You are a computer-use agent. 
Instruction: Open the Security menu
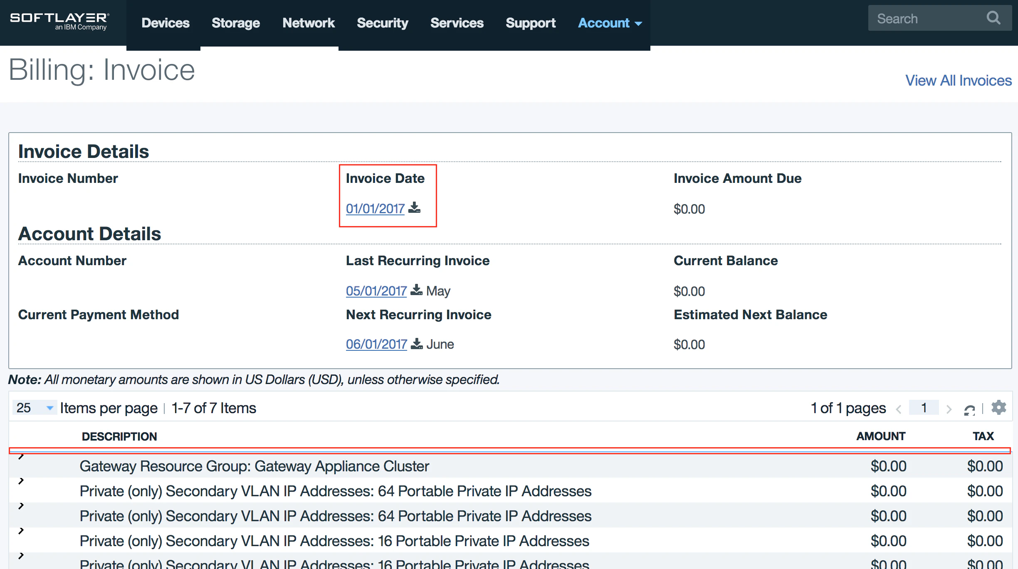[x=383, y=23]
